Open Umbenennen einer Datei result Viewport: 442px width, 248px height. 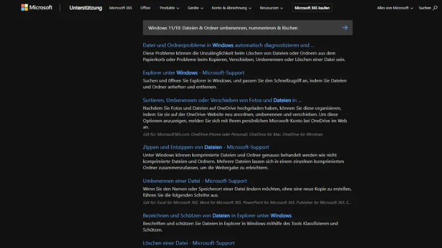(195, 181)
